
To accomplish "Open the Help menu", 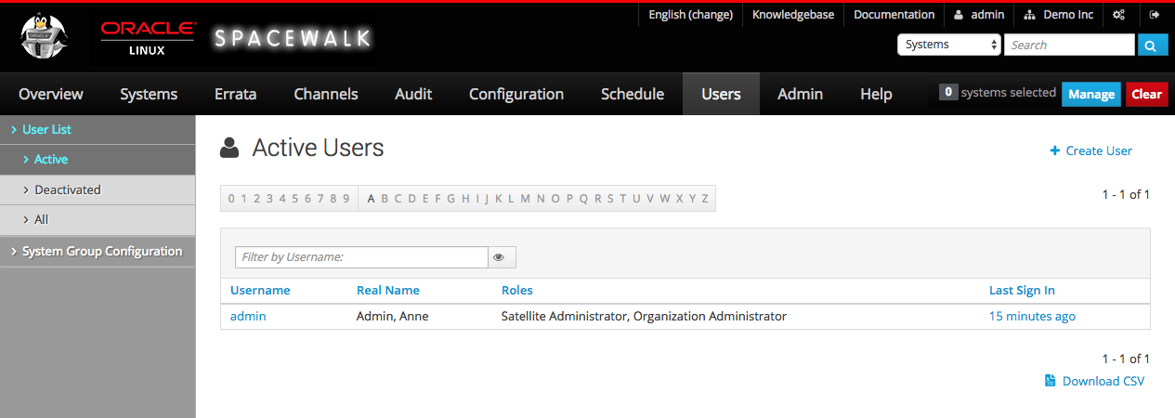I will (x=876, y=94).
